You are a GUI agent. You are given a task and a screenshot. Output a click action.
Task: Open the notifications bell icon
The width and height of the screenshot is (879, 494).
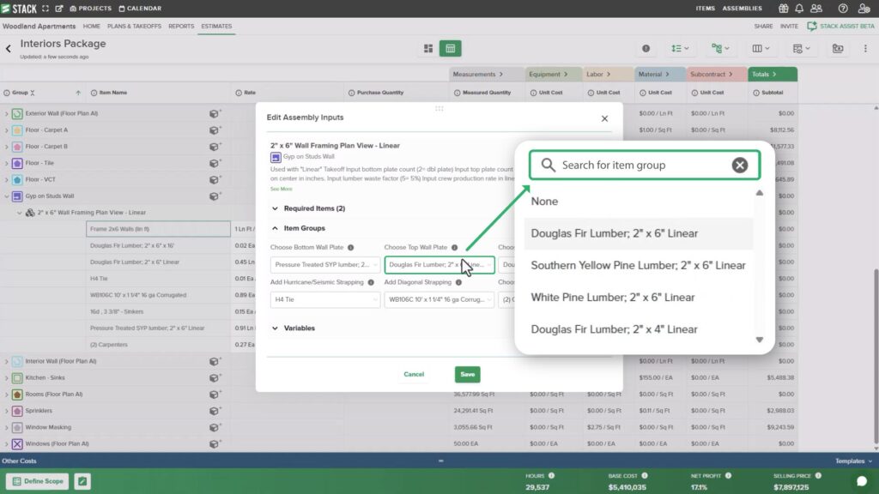800,8
